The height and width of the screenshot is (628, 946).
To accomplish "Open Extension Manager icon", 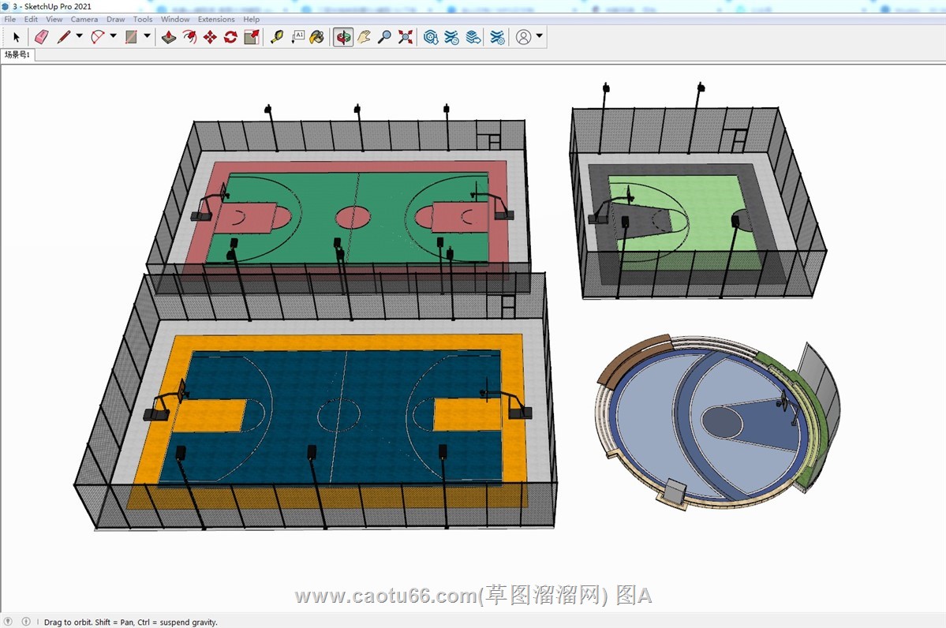I will [497, 37].
